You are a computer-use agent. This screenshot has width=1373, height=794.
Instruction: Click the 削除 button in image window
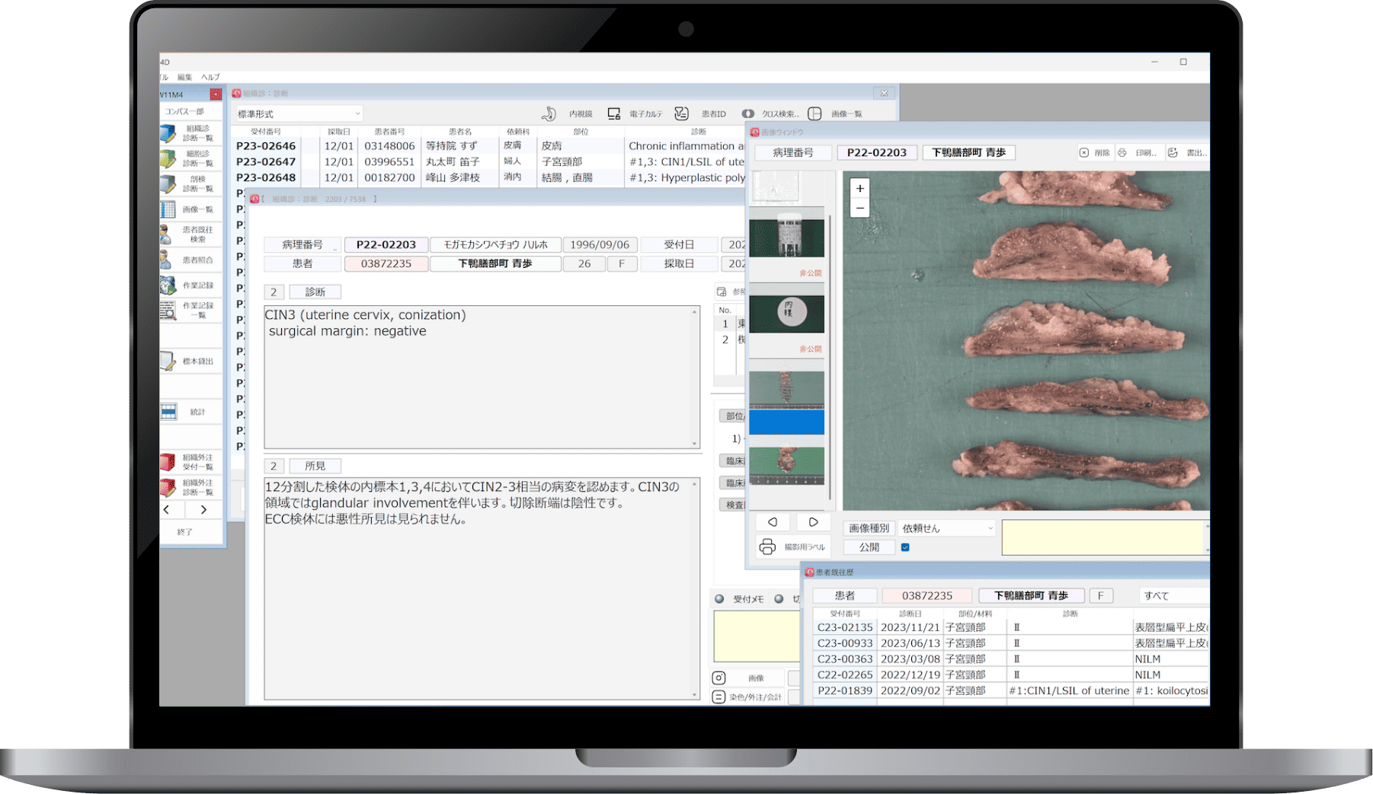tap(1094, 153)
